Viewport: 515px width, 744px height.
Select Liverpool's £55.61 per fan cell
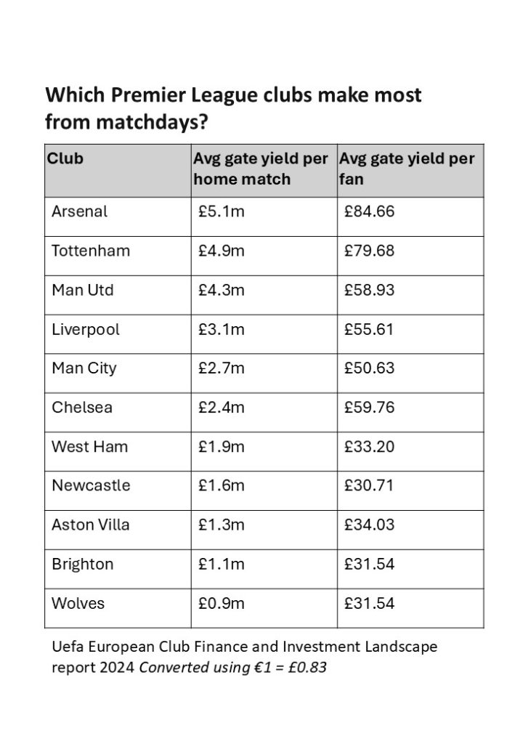369,330
